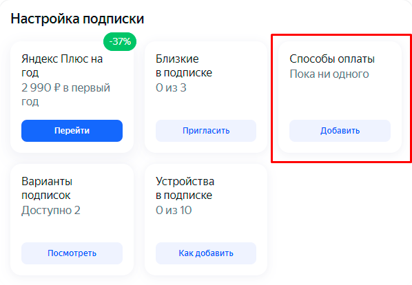Click the Как добавить button
The height and width of the screenshot is (285, 412).
pyautogui.click(x=206, y=253)
